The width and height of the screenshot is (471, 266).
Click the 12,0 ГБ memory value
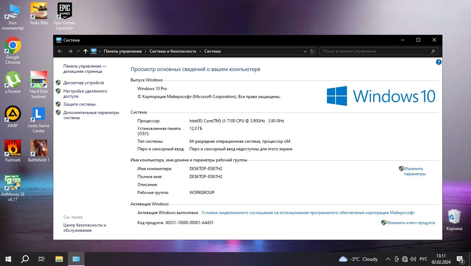click(196, 128)
